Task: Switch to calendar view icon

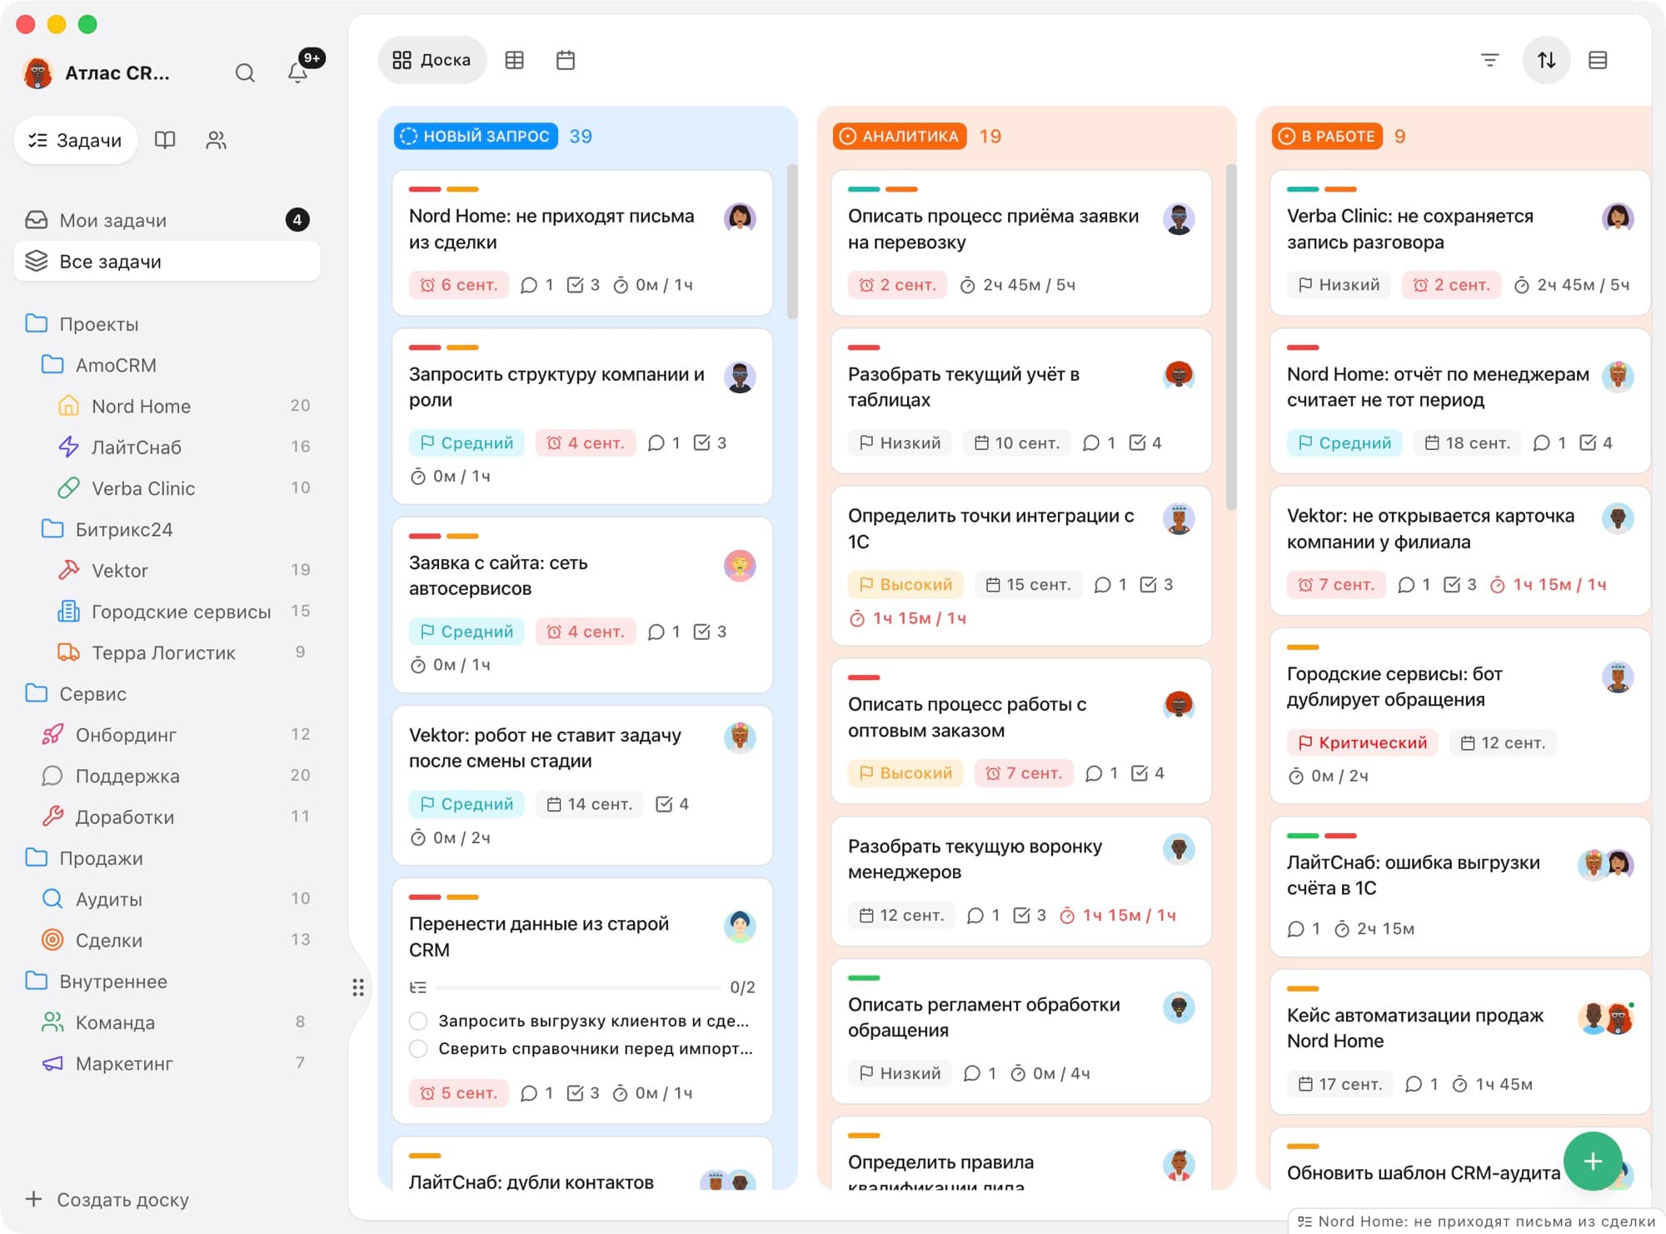Action: (x=566, y=60)
